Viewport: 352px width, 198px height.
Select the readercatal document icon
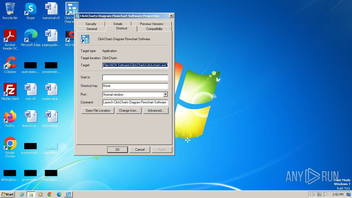coord(51,92)
